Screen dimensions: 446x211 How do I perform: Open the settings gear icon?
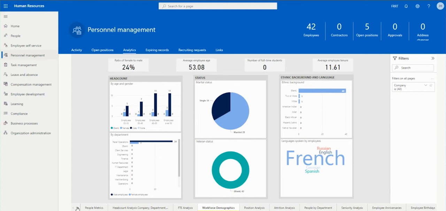[x=417, y=6]
